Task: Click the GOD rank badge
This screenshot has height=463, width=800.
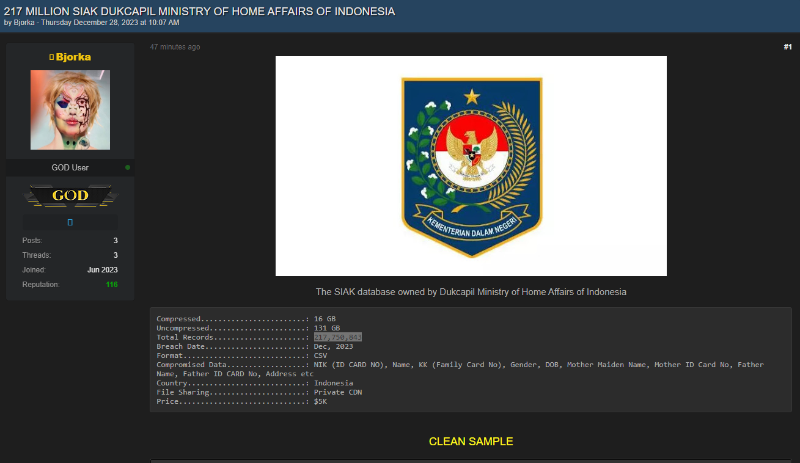Action: tap(70, 195)
